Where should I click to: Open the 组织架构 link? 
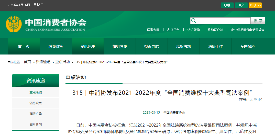pyautogui.click(x=193, y=30)
